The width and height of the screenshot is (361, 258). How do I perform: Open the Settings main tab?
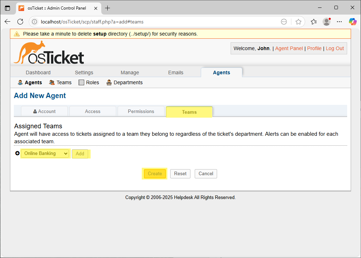84,72
